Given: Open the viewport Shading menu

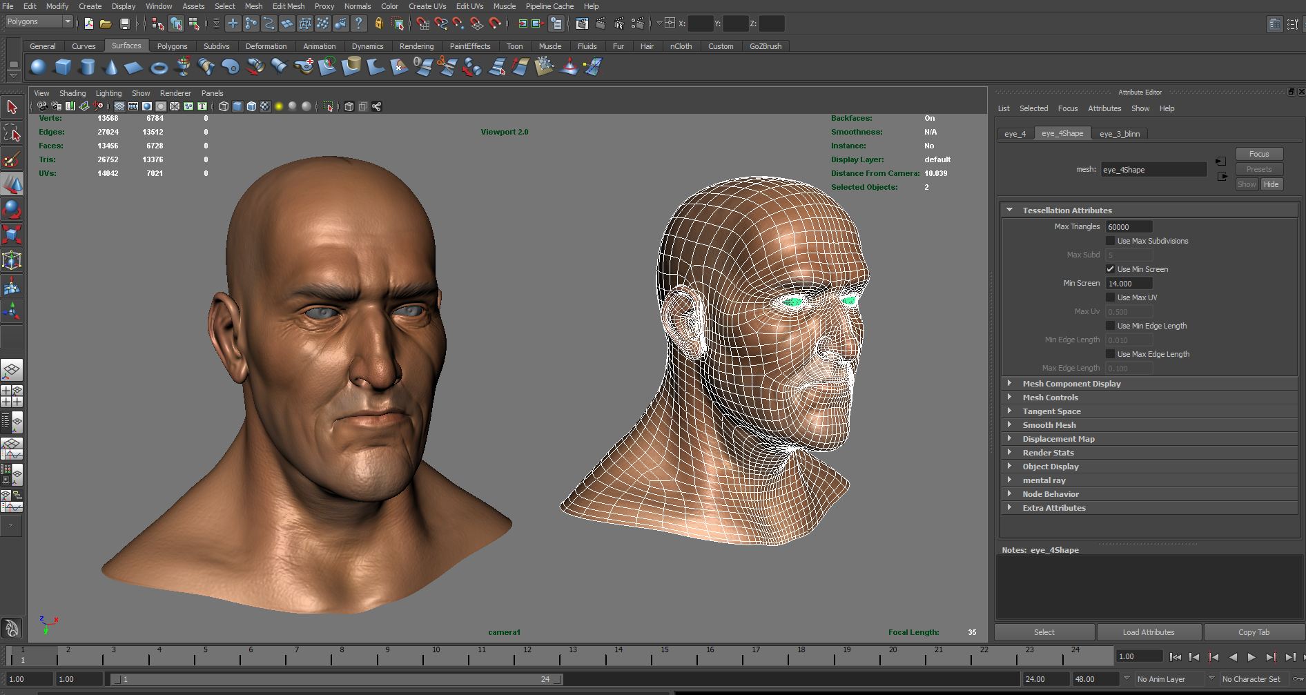Looking at the screenshot, I should (72, 93).
